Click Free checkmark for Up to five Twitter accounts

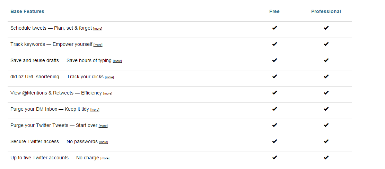click(274, 158)
